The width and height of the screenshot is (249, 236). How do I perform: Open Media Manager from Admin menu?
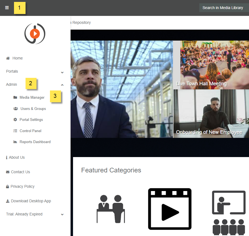[32, 98]
